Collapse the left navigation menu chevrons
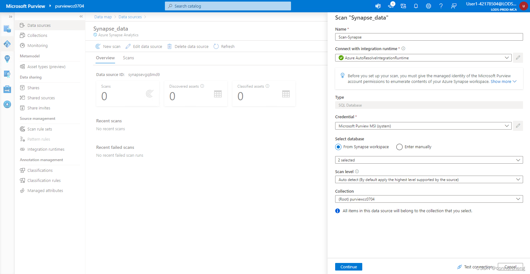Screen dimensions: 530x274 [x=81, y=16]
